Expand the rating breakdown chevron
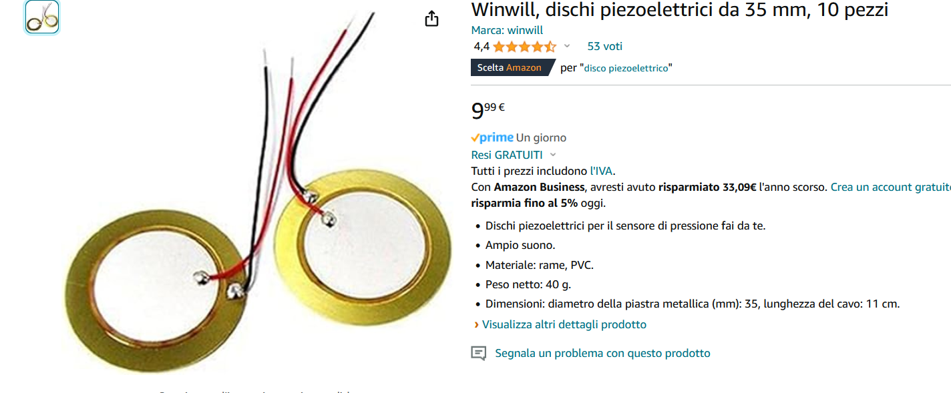This screenshot has height=393, width=951. [x=567, y=46]
